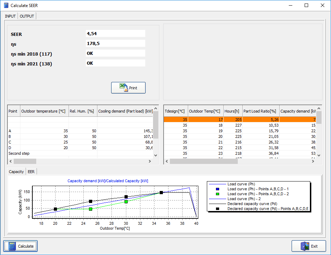Select the Capacity chart tab
Image resolution: width=331 pixels, height=255 pixels.
[x=16, y=172]
